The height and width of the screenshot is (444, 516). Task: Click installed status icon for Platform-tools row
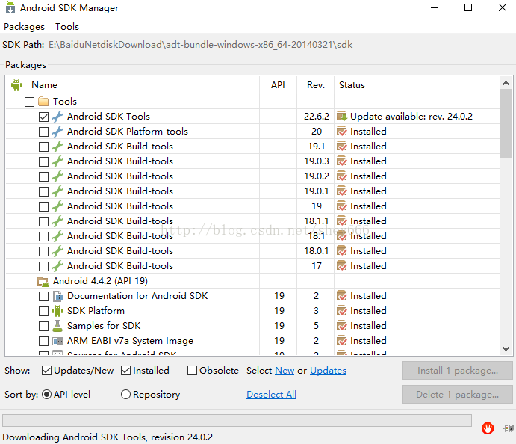pyautogui.click(x=342, y=132)
